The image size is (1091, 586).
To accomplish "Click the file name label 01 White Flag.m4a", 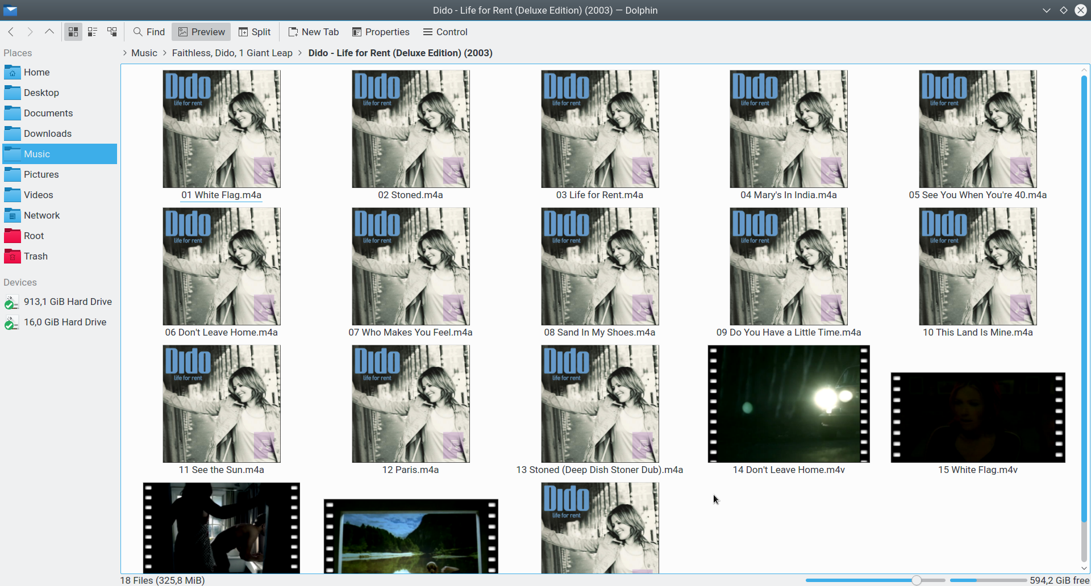I will tap(222, 195).
